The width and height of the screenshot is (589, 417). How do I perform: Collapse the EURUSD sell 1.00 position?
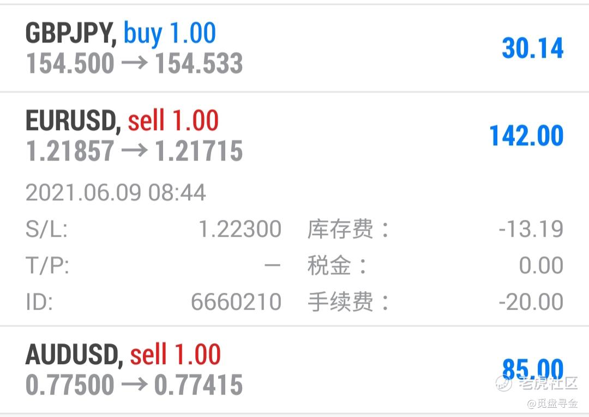point(294,209)
